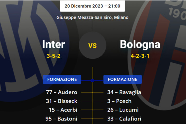Click the Giuseppe Meazza-San Siro stadium text
The height and width of the screenshot is (124, 186).
coord(92,17)
